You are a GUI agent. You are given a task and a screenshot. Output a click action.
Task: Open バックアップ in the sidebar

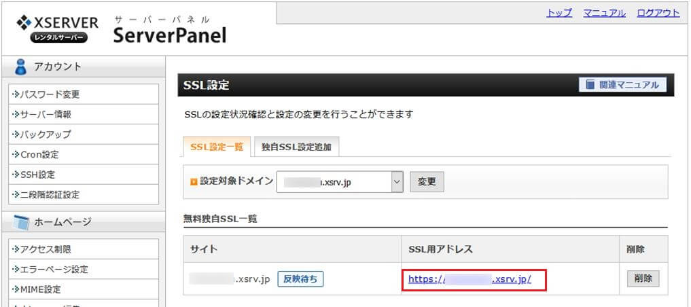(x=84, y=134)
